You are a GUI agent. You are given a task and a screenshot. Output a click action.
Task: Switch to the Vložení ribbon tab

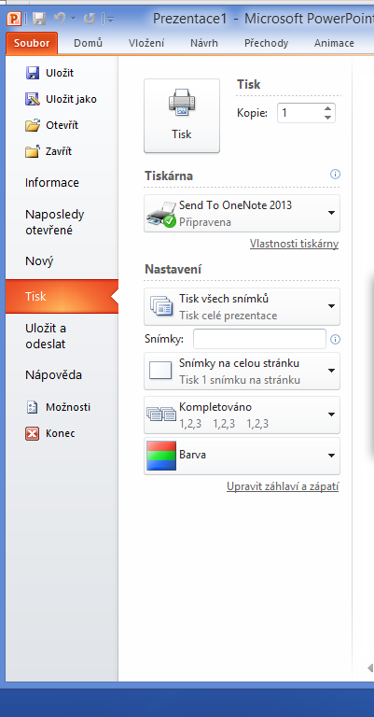coord(146,44)
